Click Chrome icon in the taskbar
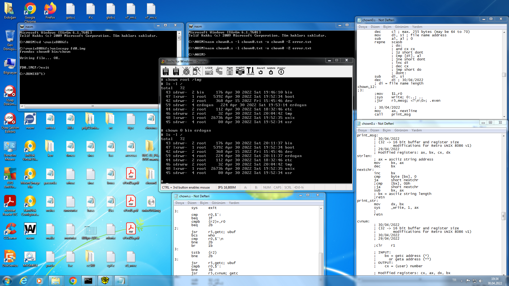509x286 pixels. 73,280
